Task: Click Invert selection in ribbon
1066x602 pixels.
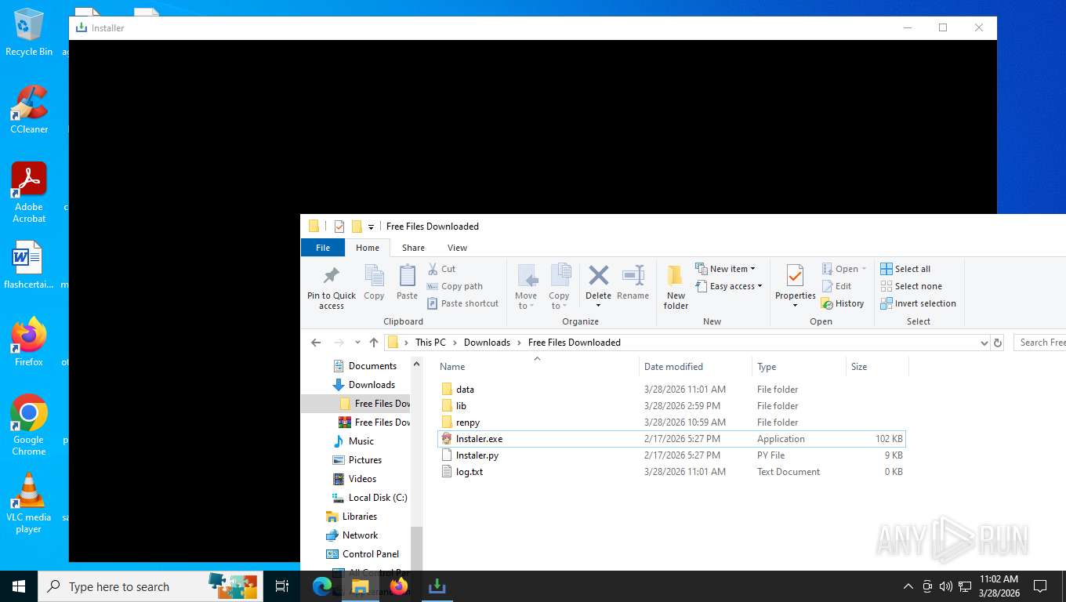Action: (918, 303)
